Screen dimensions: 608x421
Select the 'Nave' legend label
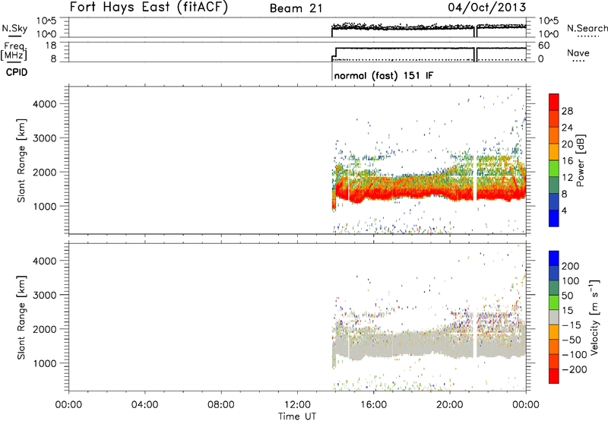578,53
